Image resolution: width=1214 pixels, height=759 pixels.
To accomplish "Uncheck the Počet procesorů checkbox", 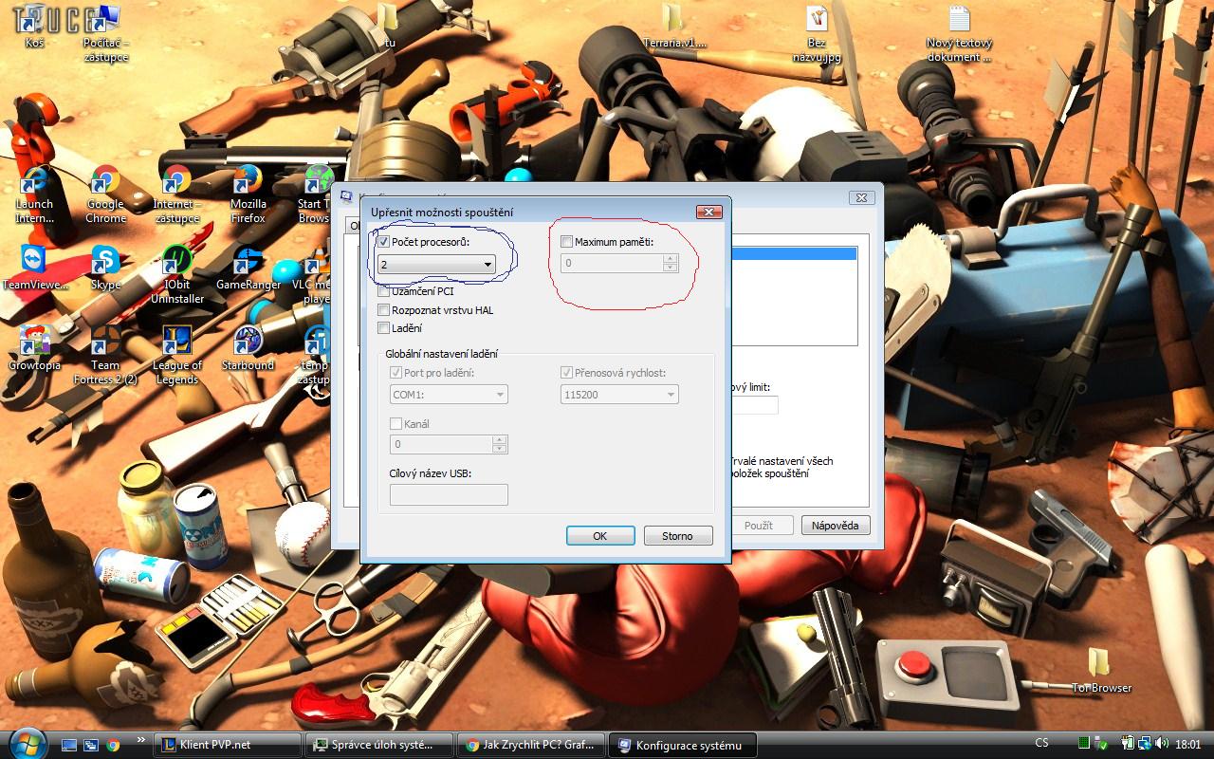I will coord(383,243).
